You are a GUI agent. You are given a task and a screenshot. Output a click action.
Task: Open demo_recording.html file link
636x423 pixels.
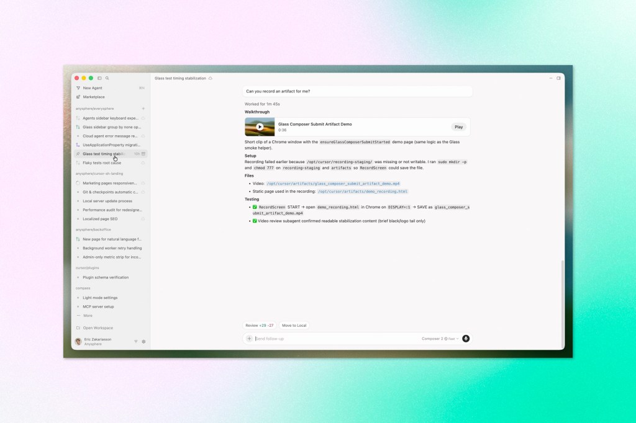363,191
